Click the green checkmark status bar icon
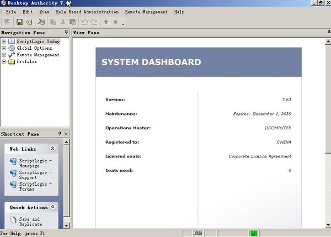 pyautogui.click(x=254, y=233)
